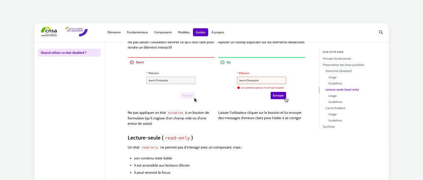Open the À propos page
This screenshot has width=423, height=180.
[x=218, y=32]
